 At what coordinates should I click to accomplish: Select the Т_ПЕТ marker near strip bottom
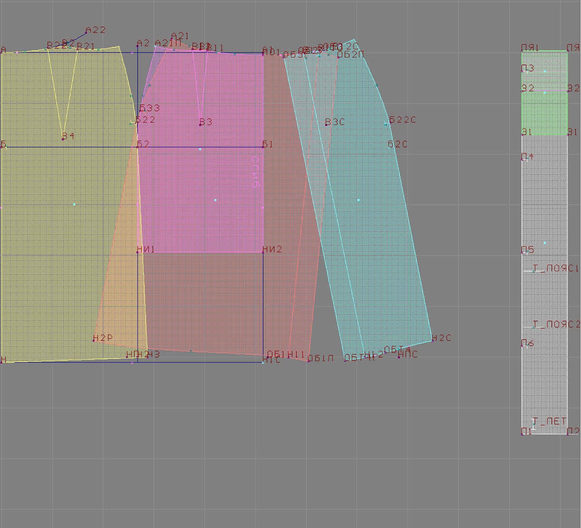(x=533, y=426)
